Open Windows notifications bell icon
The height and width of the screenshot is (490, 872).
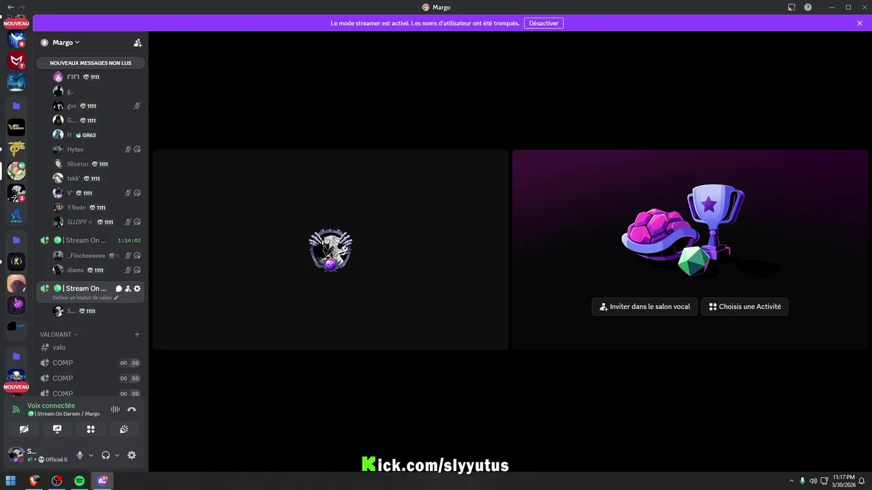pyautogui.click(x=861, y=480)
